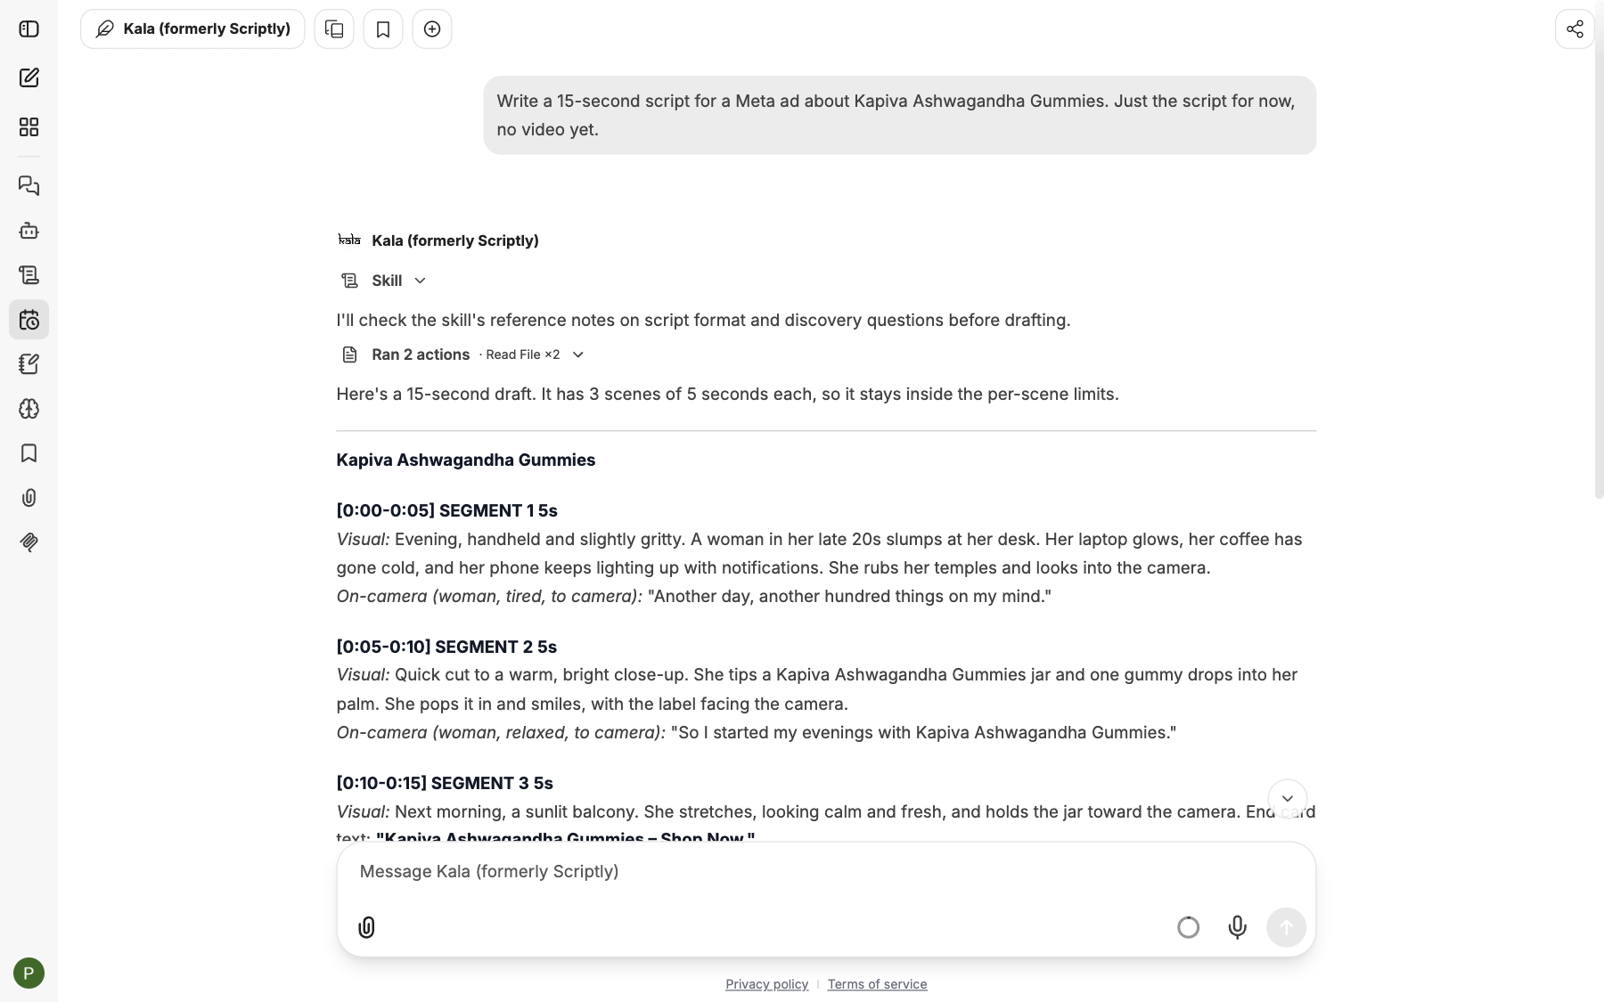Click the user message bubble about the Meta ad

pyautogui.click(x=900, y=115)
